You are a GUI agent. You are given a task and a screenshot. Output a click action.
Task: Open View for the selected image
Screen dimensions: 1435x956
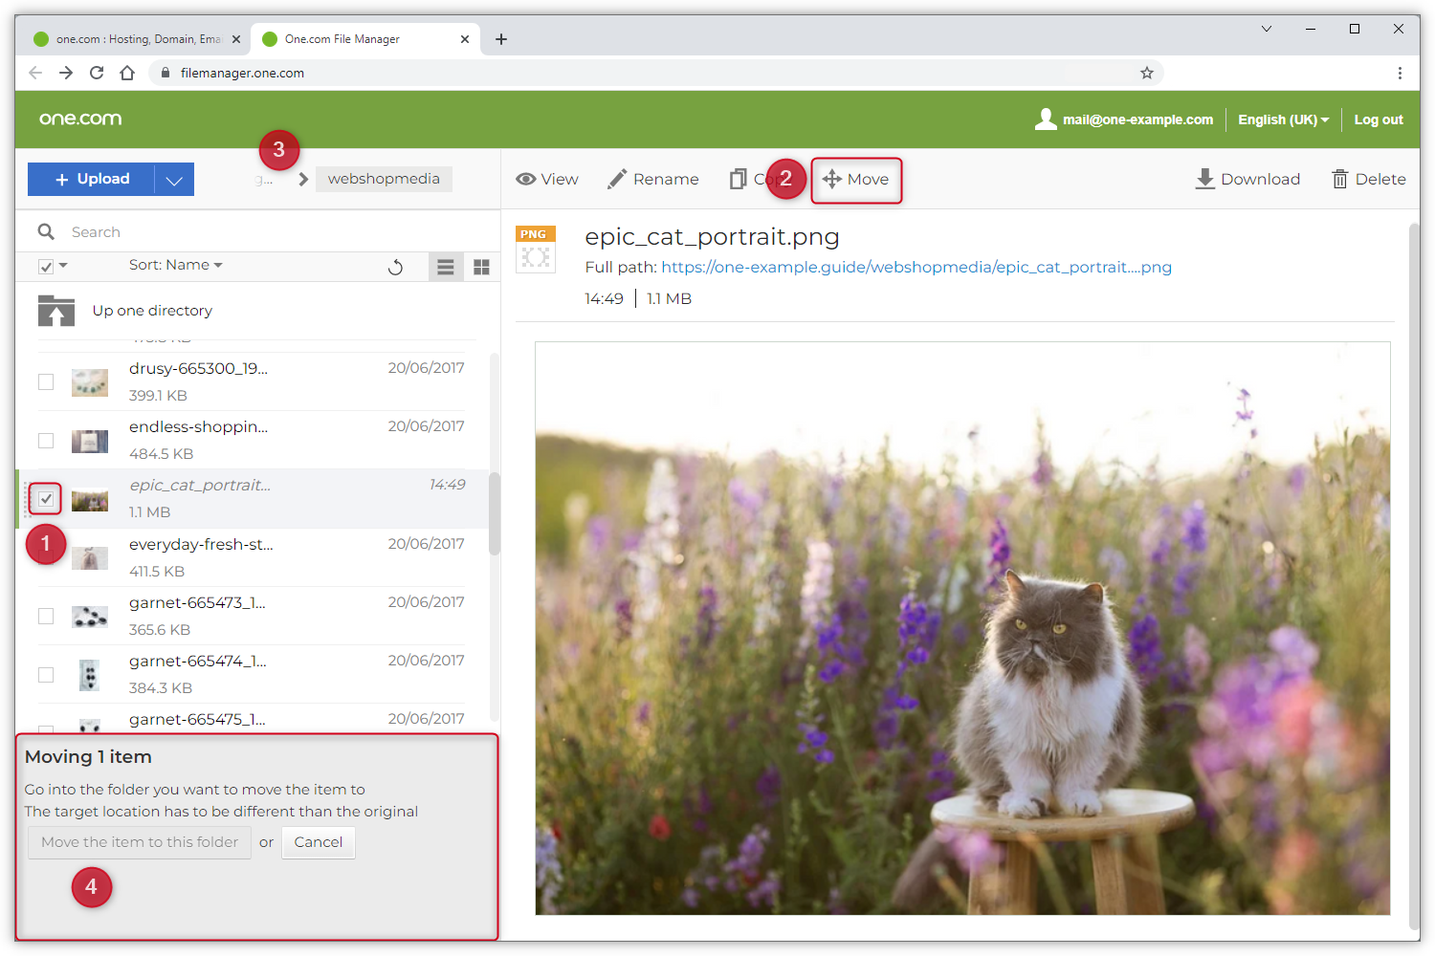(547, 179)
